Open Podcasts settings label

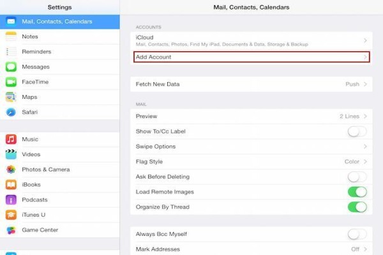(x=34, y=200)
